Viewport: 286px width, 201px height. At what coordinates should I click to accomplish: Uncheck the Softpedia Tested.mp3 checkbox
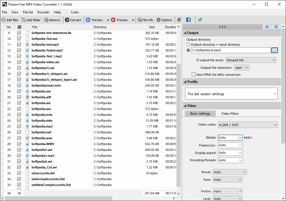(19, 50)
